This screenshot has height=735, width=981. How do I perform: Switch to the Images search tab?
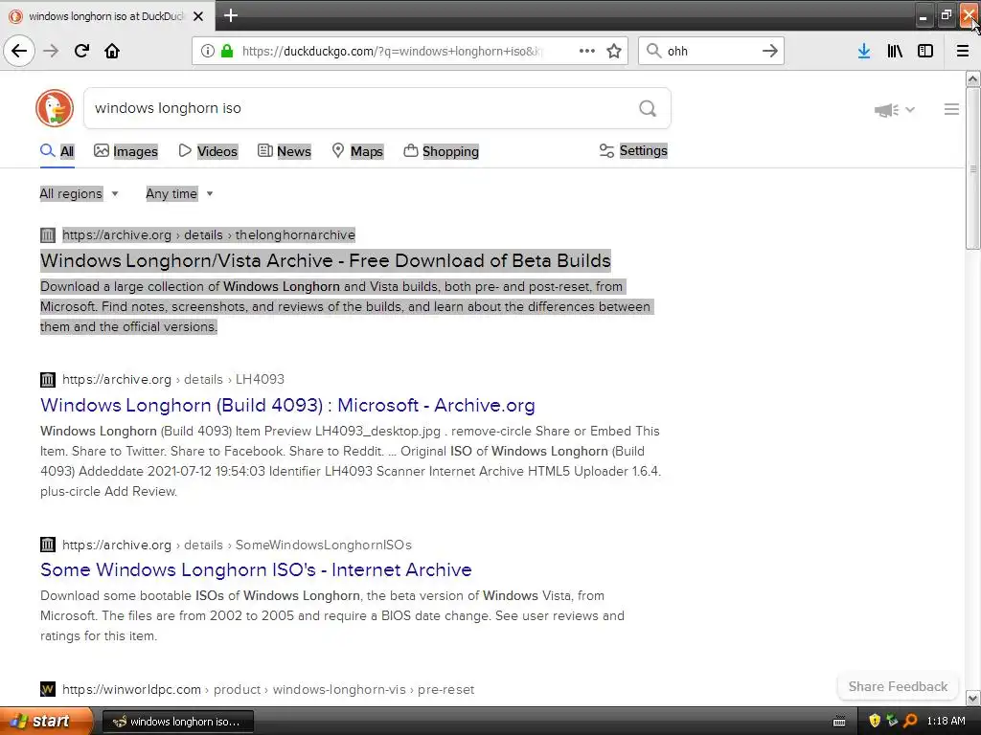[x=126, y=151]
